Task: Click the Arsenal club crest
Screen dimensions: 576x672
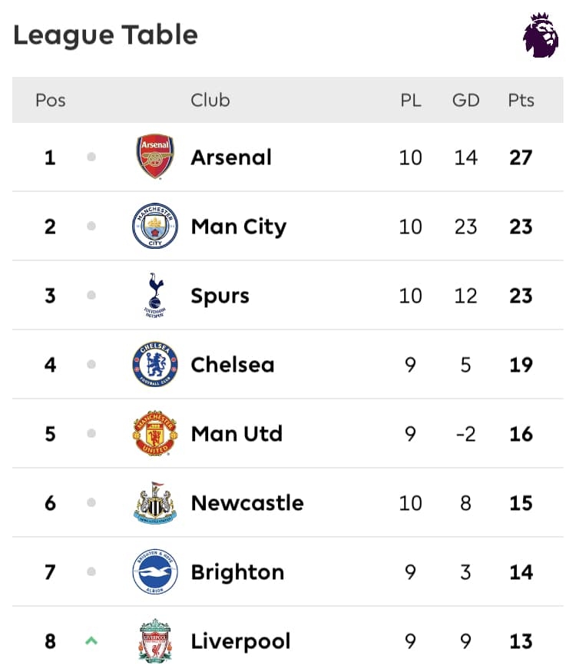Action: 154,157
